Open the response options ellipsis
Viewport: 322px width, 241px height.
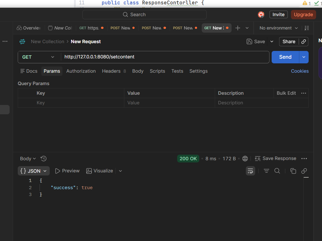(304, 159)
